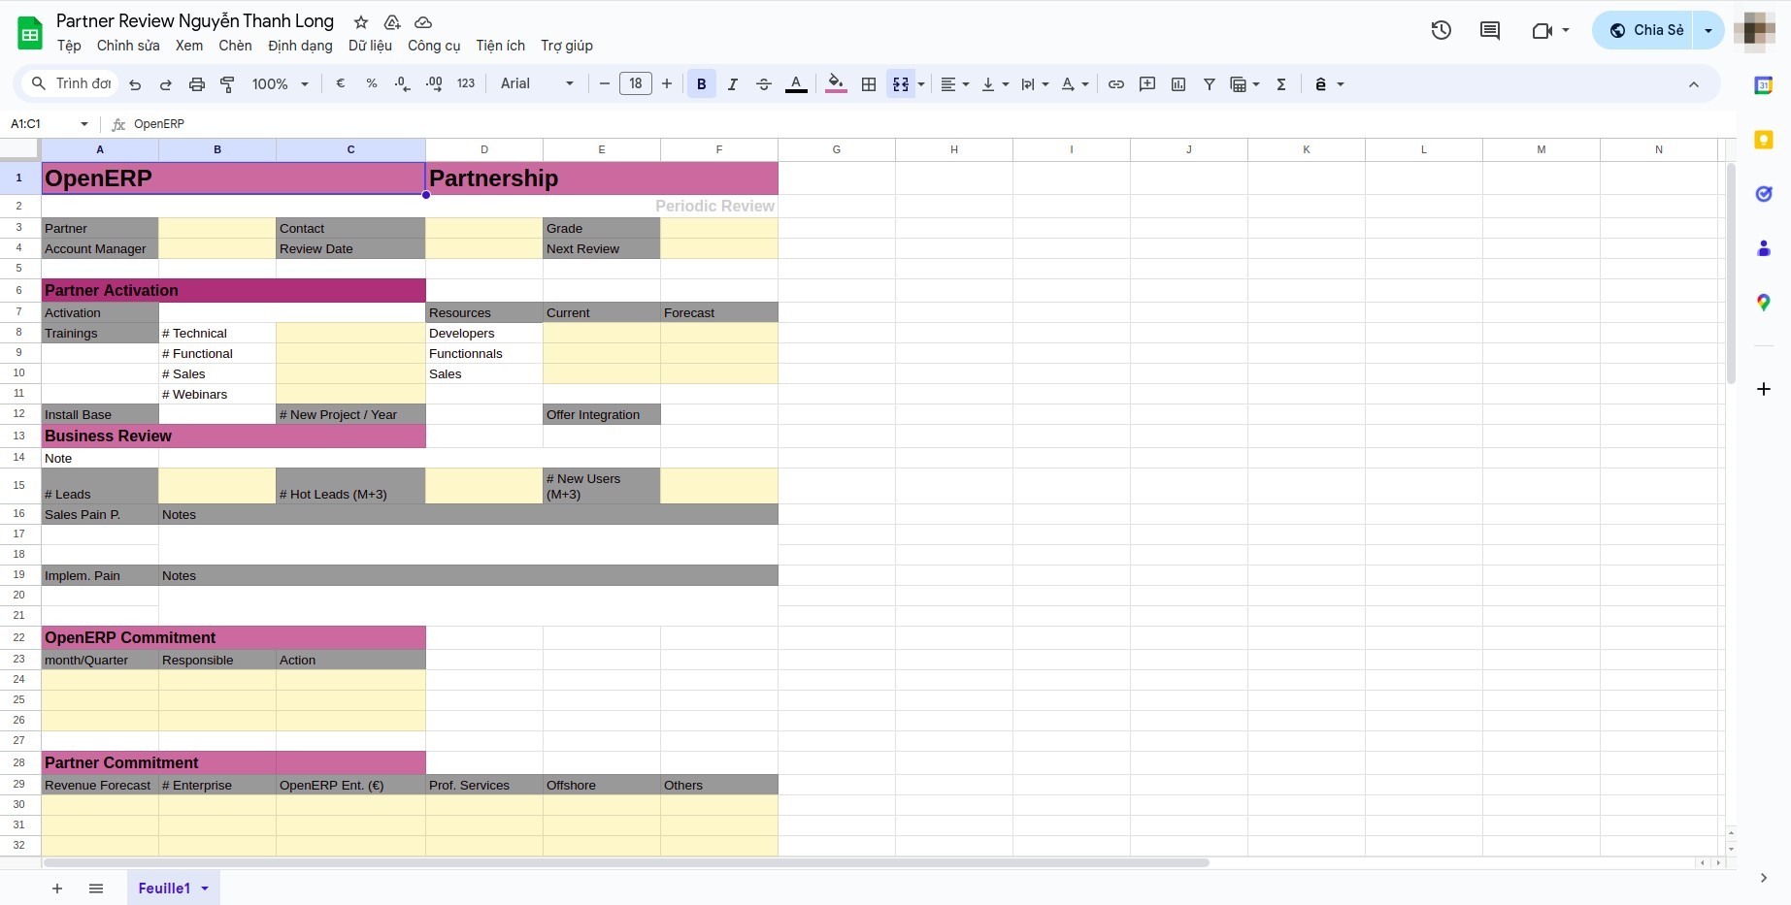Toggle strikethrough formatting
Image resolution: width=1791 pixels, height=905 pixels.
pos(764,84)
